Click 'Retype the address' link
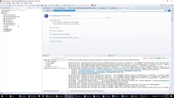Image resolution: width=174 pixels, height=98 pixels. [x=58, y=31]
